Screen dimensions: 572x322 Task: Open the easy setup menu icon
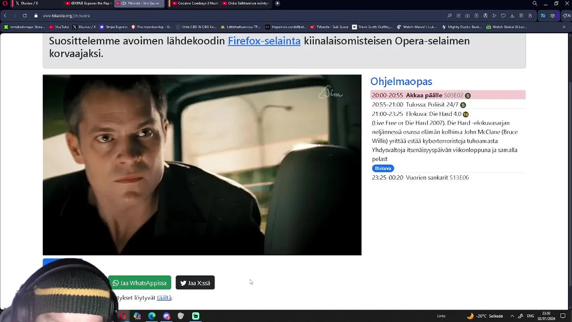tap(521, 16)
